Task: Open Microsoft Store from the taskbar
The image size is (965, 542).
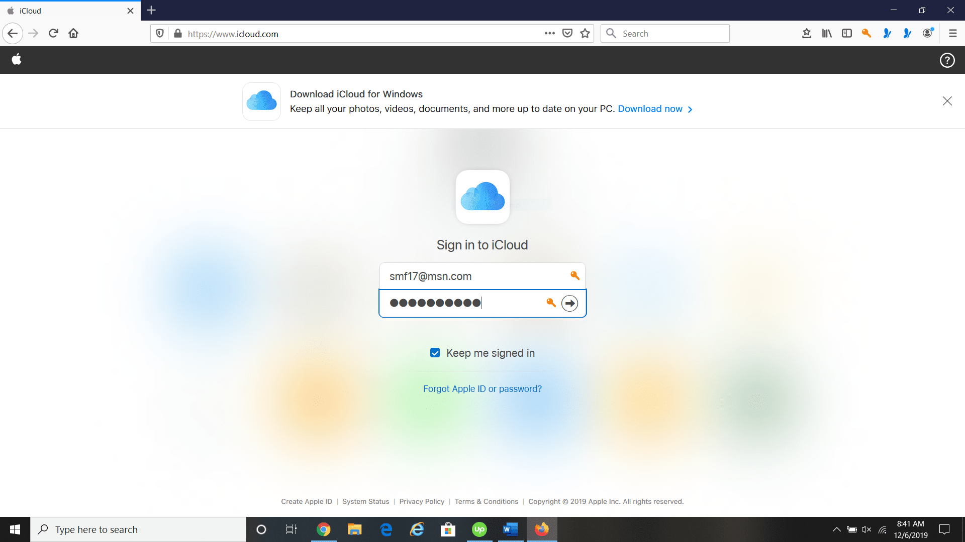Action: [x=448, y=529]
